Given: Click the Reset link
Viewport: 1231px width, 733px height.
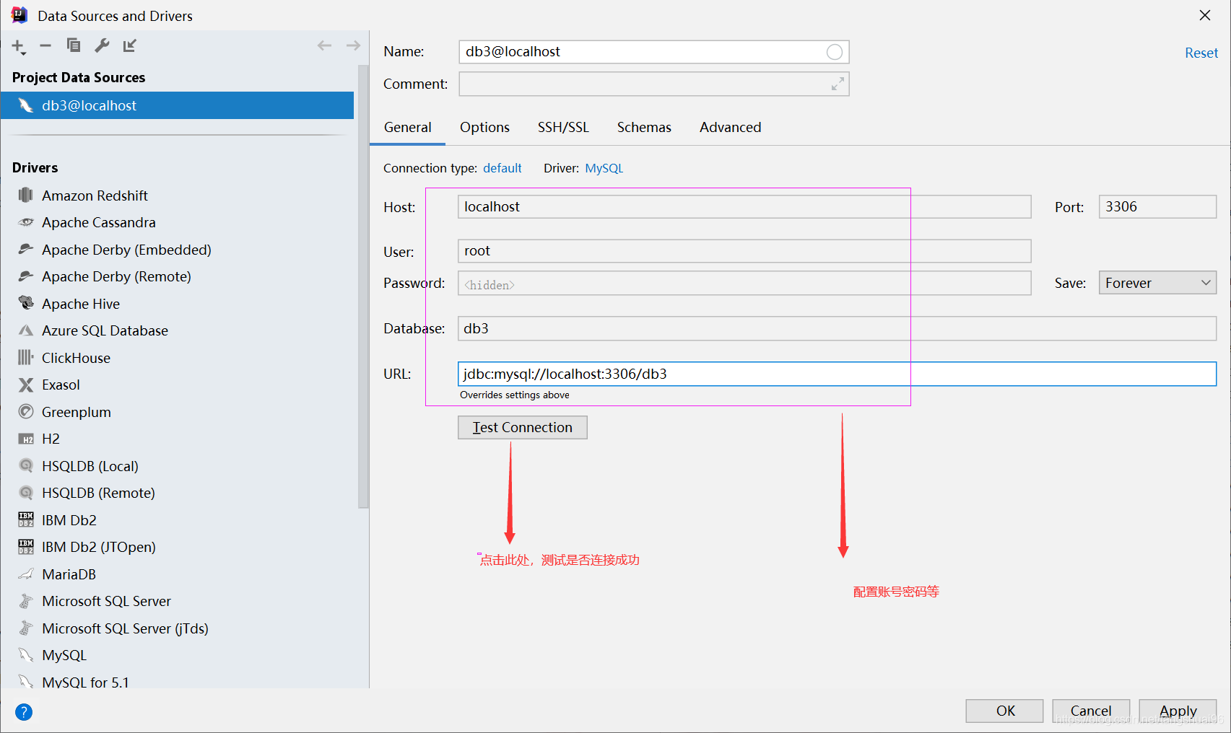Looking at the screenshot, I should click(1201, 53).
